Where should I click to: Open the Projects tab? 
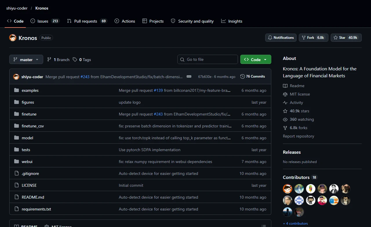pos(153,21)
